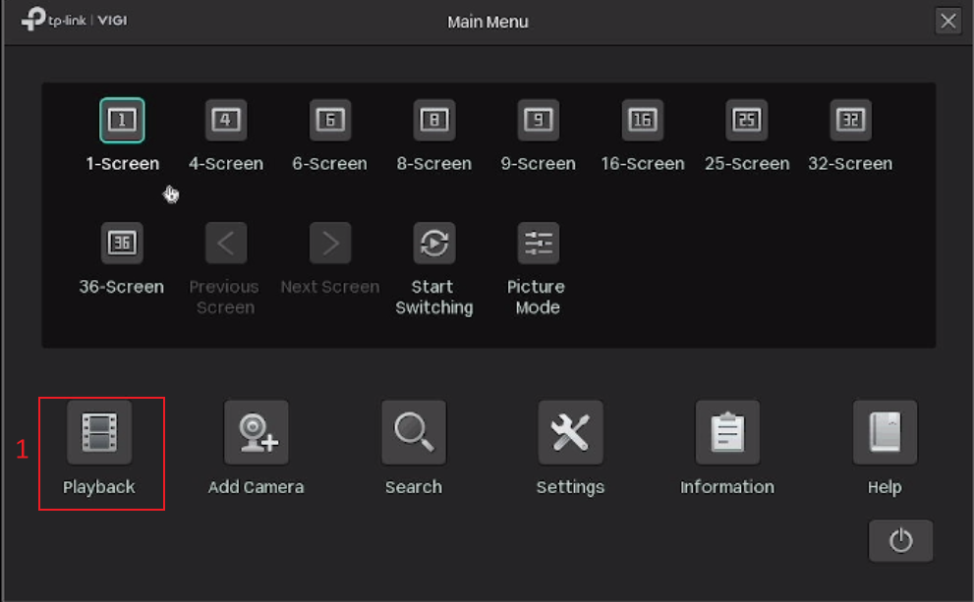The image size is (974, 602).
Task: Open the Settings tools menu
Action: pyautogui.click(x=570, y=444)
